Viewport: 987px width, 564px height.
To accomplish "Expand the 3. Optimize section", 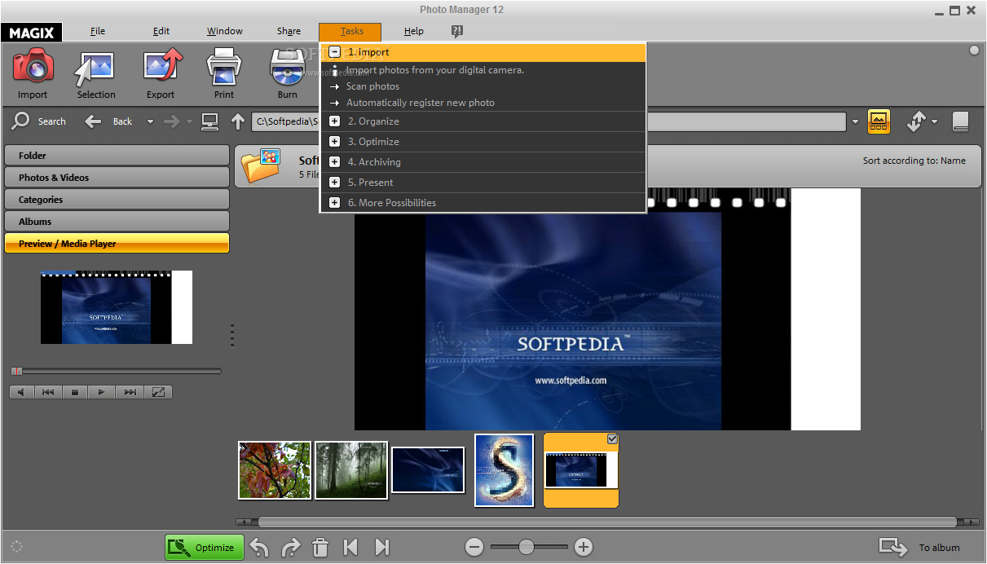I will click(x=334, y=142).
